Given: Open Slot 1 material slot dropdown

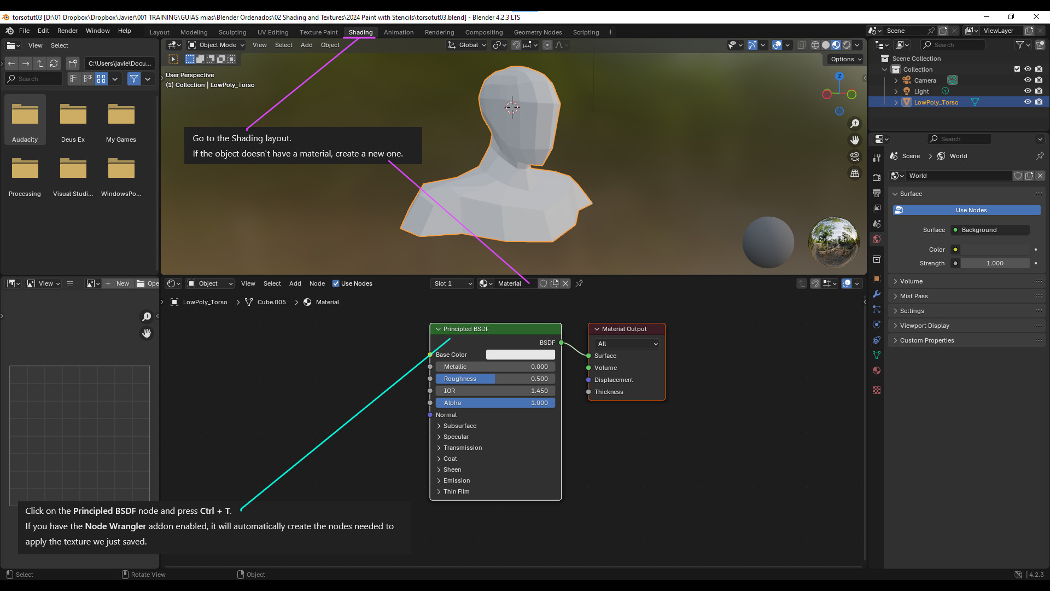Looking at the screenshot, I should [x=452, y=283].
